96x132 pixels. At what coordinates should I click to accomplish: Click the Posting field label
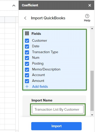[x=38, y=64]
